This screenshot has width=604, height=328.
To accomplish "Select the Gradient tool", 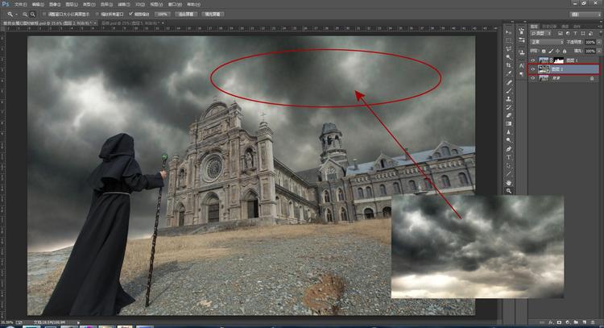I will tap(509, 124).
